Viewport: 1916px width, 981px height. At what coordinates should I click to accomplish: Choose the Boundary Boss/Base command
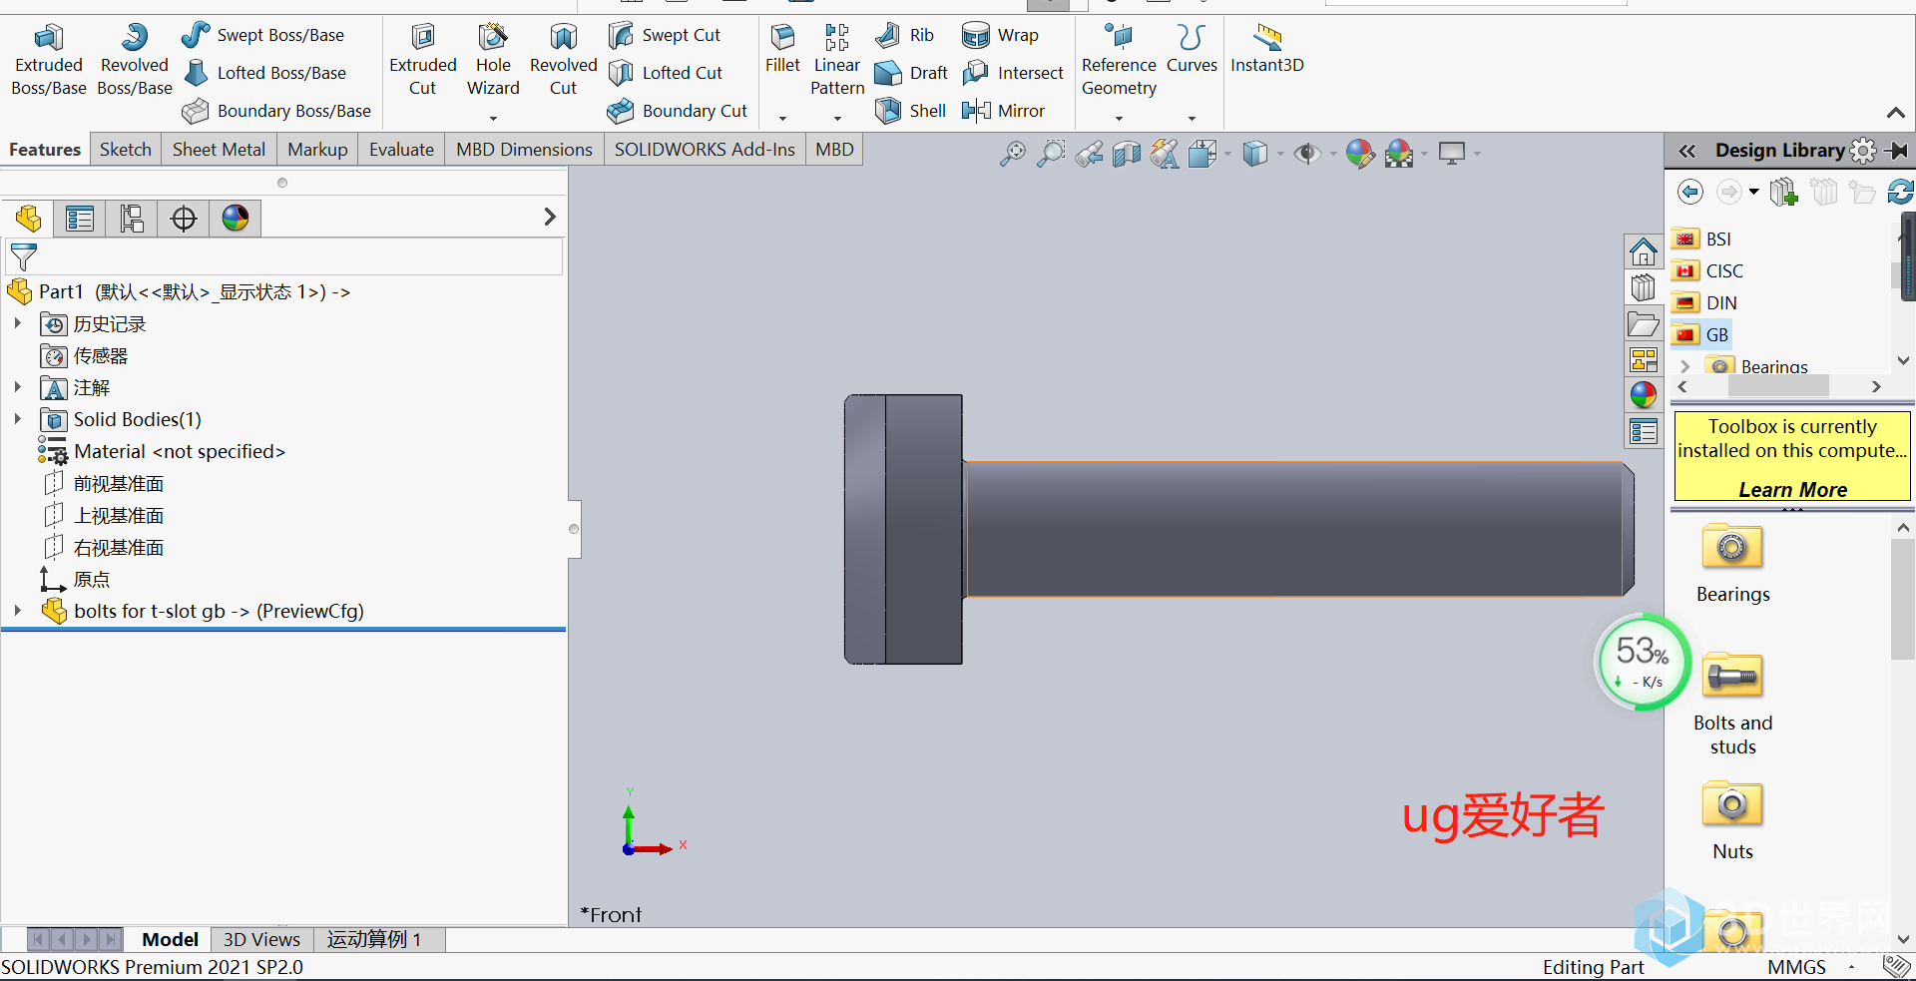click(276, 111)
